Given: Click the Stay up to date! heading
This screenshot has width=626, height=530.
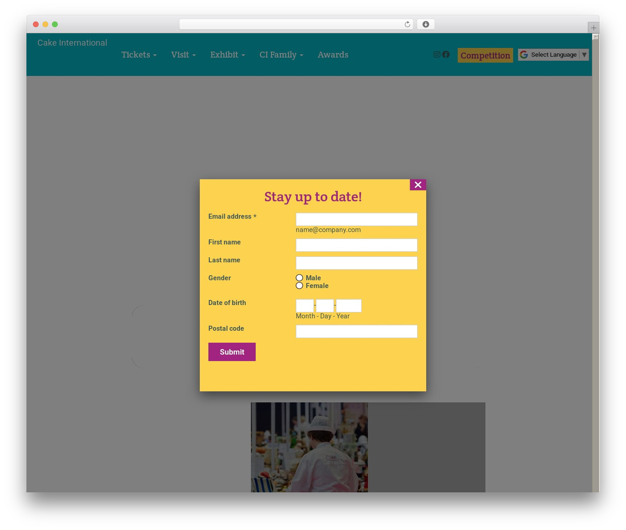Looking at the screenshot, I should click(x=313, y=197).
